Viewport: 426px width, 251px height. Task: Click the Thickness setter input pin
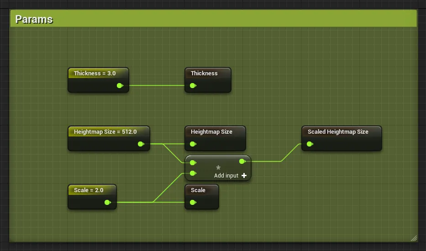tap(193, 85)
